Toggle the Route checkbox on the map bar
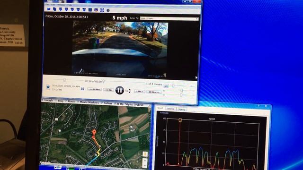Screen dimensions: 303x170 (x=71, y=102)
